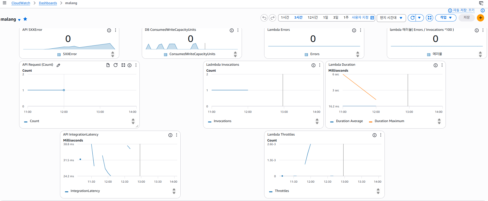488x201 pixels.
Task: Open the API Request (Count) widget menu
Action: [136, 65]
